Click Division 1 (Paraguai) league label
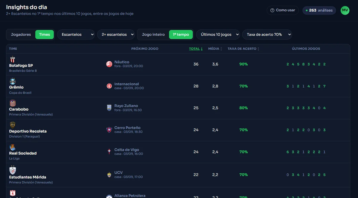Image resolution: width=358 pixels, height=198 pixels. [24, 136]
